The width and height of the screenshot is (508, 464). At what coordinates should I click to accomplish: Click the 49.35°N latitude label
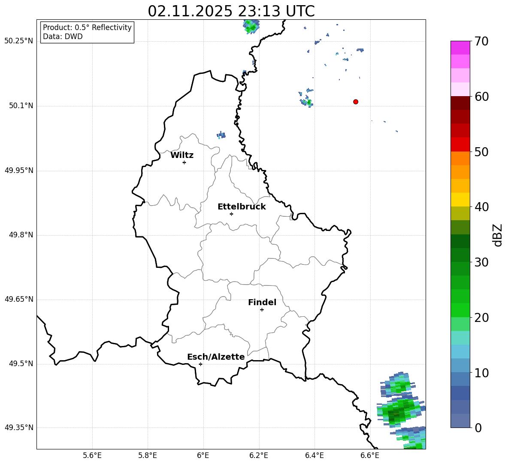click(x=19, y=428)
